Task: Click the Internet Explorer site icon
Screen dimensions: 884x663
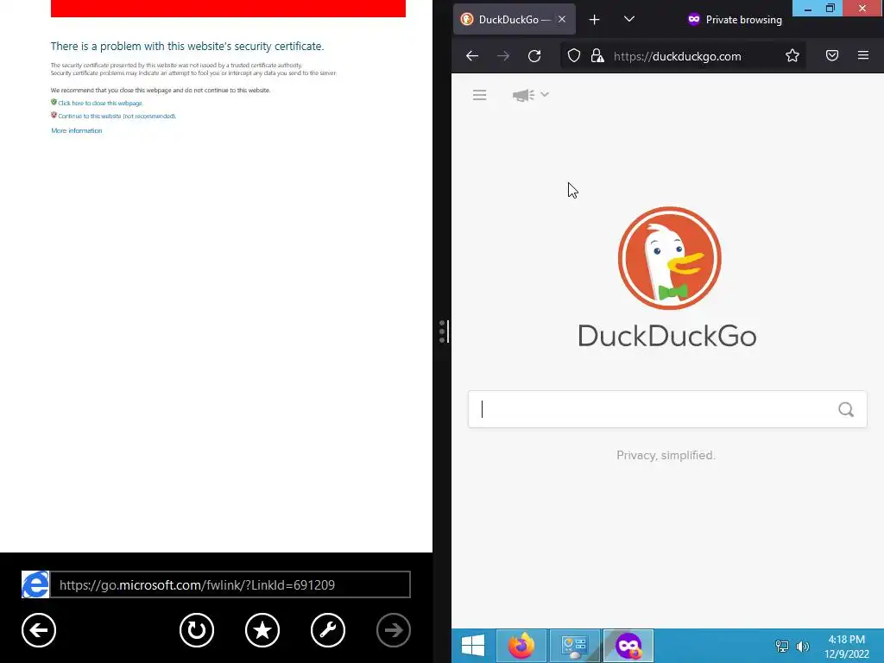Action: coord(35,584)
